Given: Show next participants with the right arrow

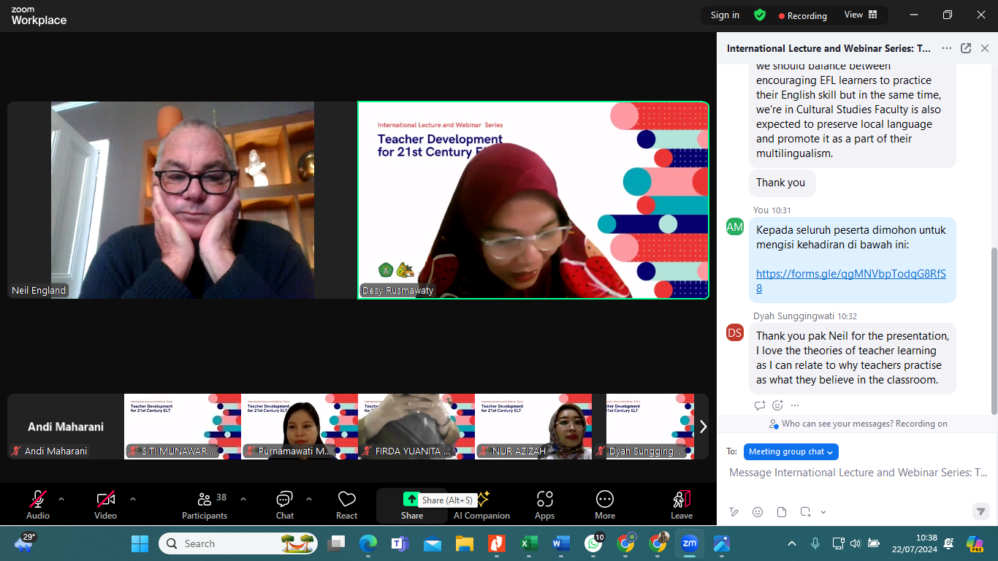Looking at the screenshot, I should (x=703, y=427).
